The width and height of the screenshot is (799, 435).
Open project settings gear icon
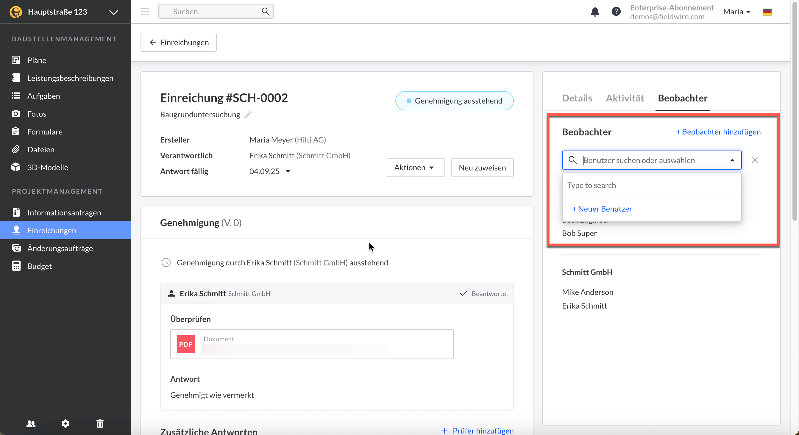pos(65,423)
